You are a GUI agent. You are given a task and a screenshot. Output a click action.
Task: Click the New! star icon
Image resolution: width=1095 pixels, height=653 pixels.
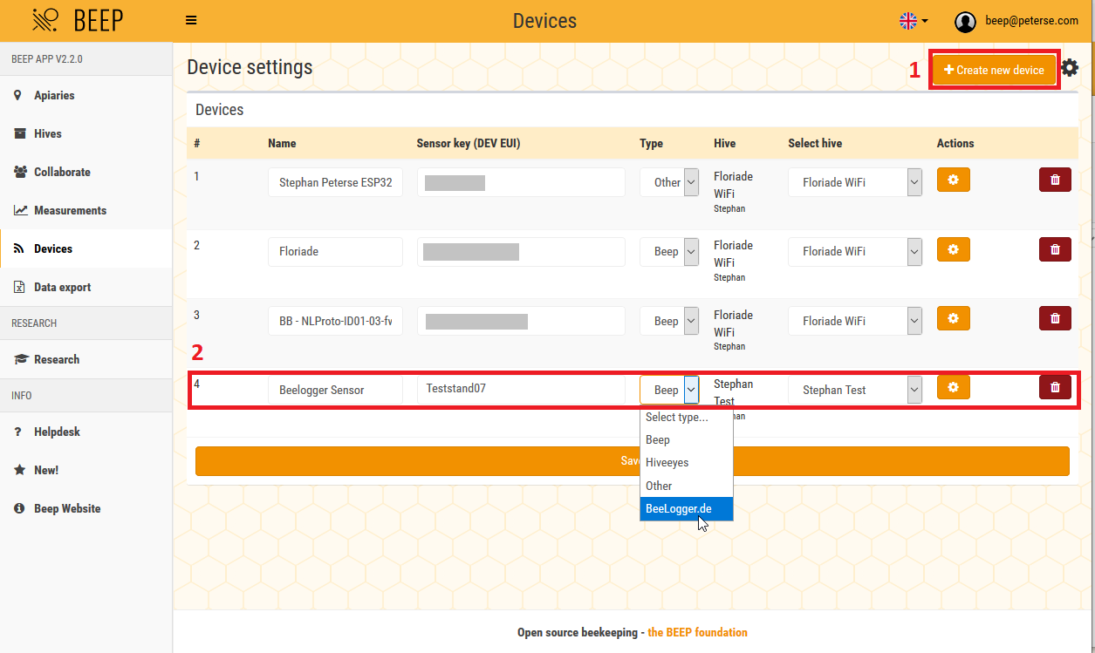pyautogui.click(x=19, y=470)
